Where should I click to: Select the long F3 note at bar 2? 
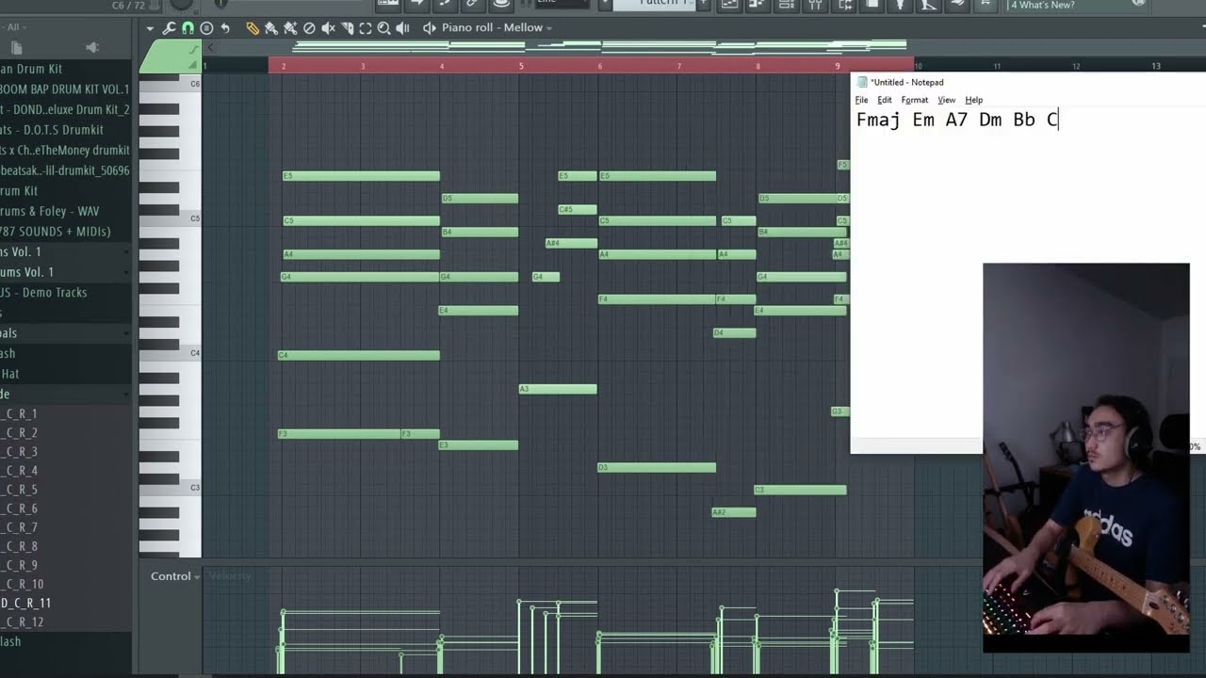click(x=339, y=434)
